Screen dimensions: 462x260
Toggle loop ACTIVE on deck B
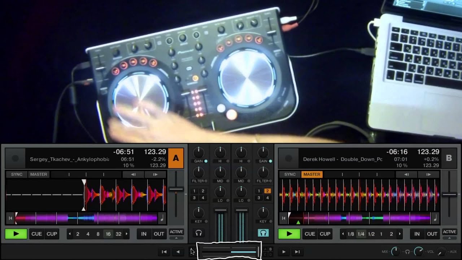pyautogui.click(x=449, y=232)
